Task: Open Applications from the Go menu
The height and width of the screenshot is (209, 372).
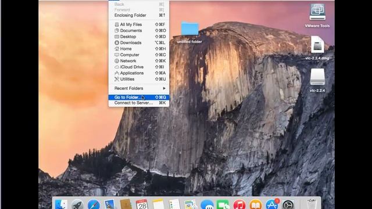Action: pyautogui.click(x=139, y=73)
